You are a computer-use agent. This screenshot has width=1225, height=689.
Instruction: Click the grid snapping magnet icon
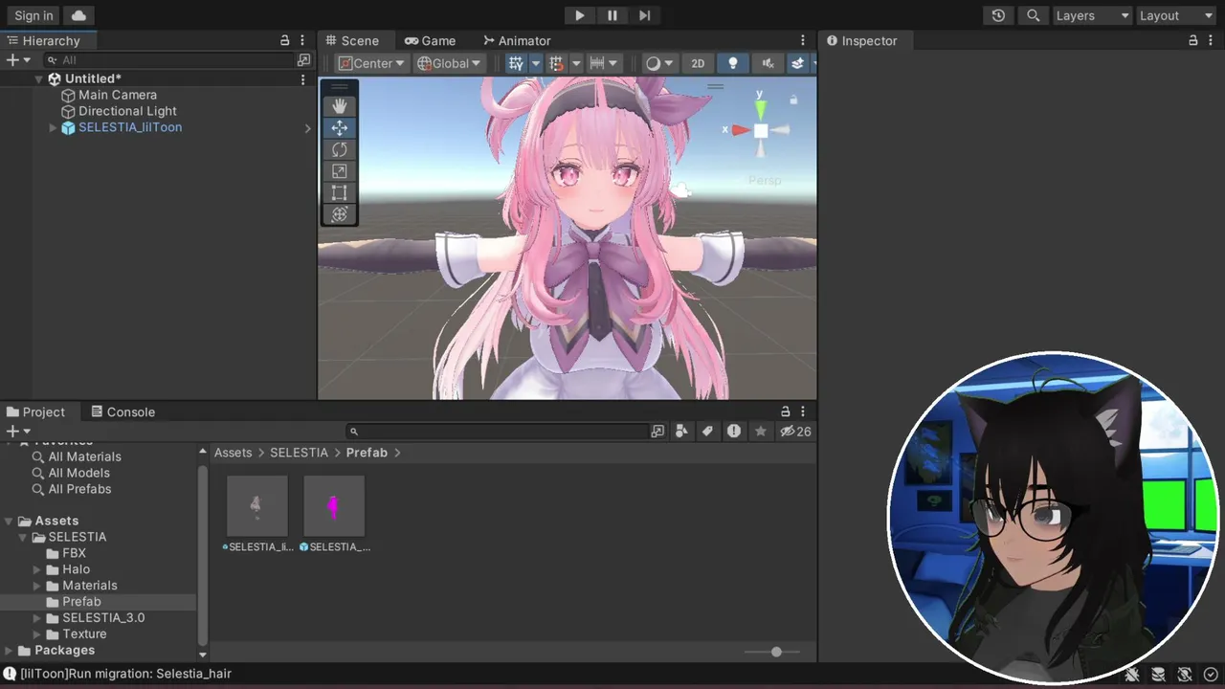coord(556,63)
